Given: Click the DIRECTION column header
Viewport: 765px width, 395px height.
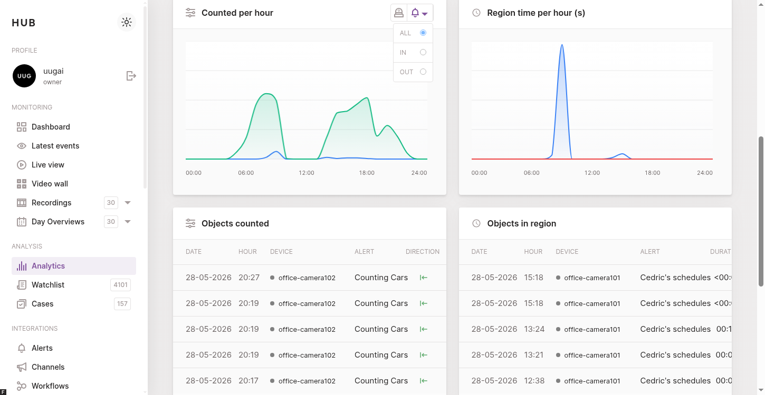Looking at the screenshot, I should pos(423,252).
